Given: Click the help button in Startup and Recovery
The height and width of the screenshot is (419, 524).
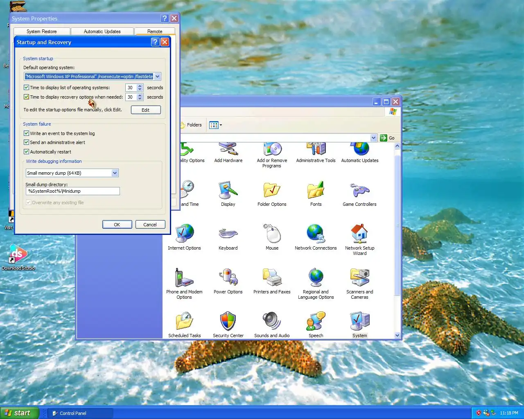Looking at the screenshot, I should pos(155,42).
